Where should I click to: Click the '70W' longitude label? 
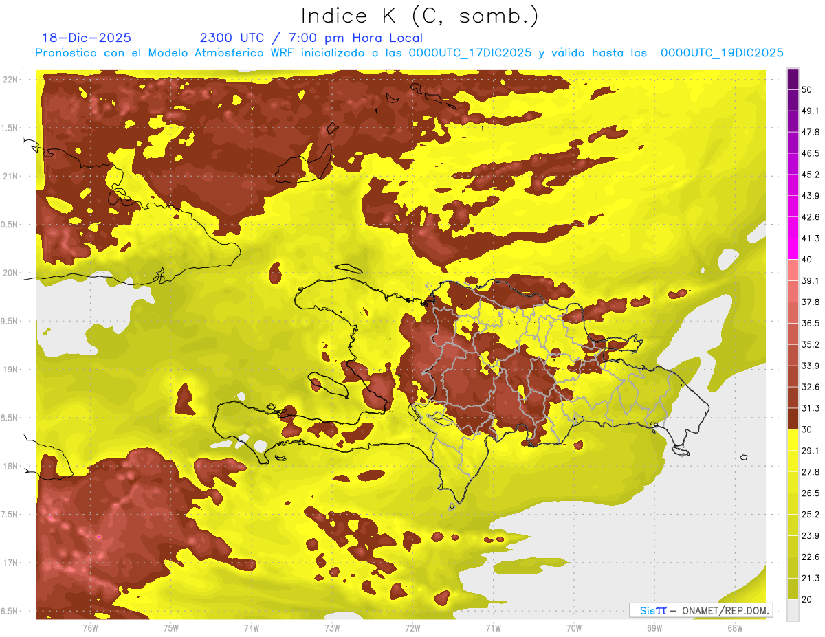(573, 628)
